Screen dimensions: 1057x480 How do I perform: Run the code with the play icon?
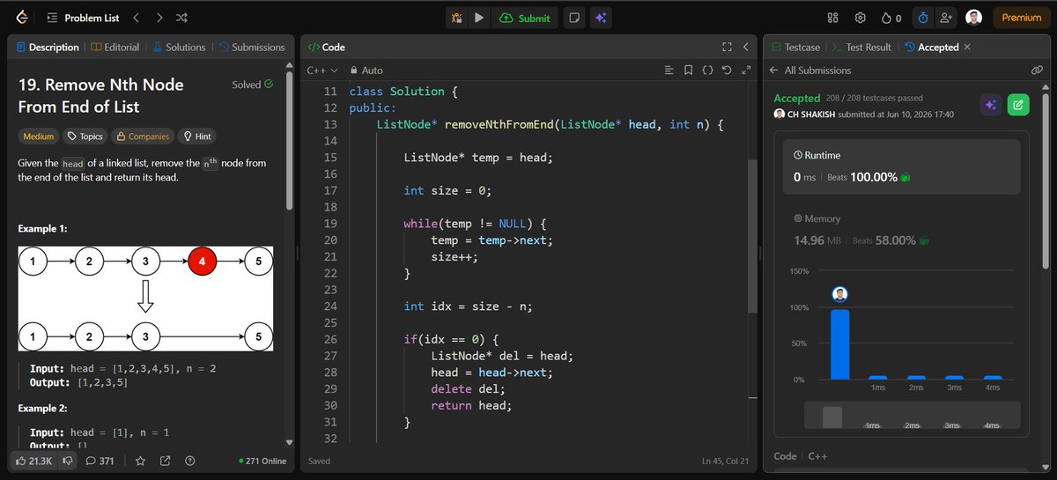(x=479, y=18)
